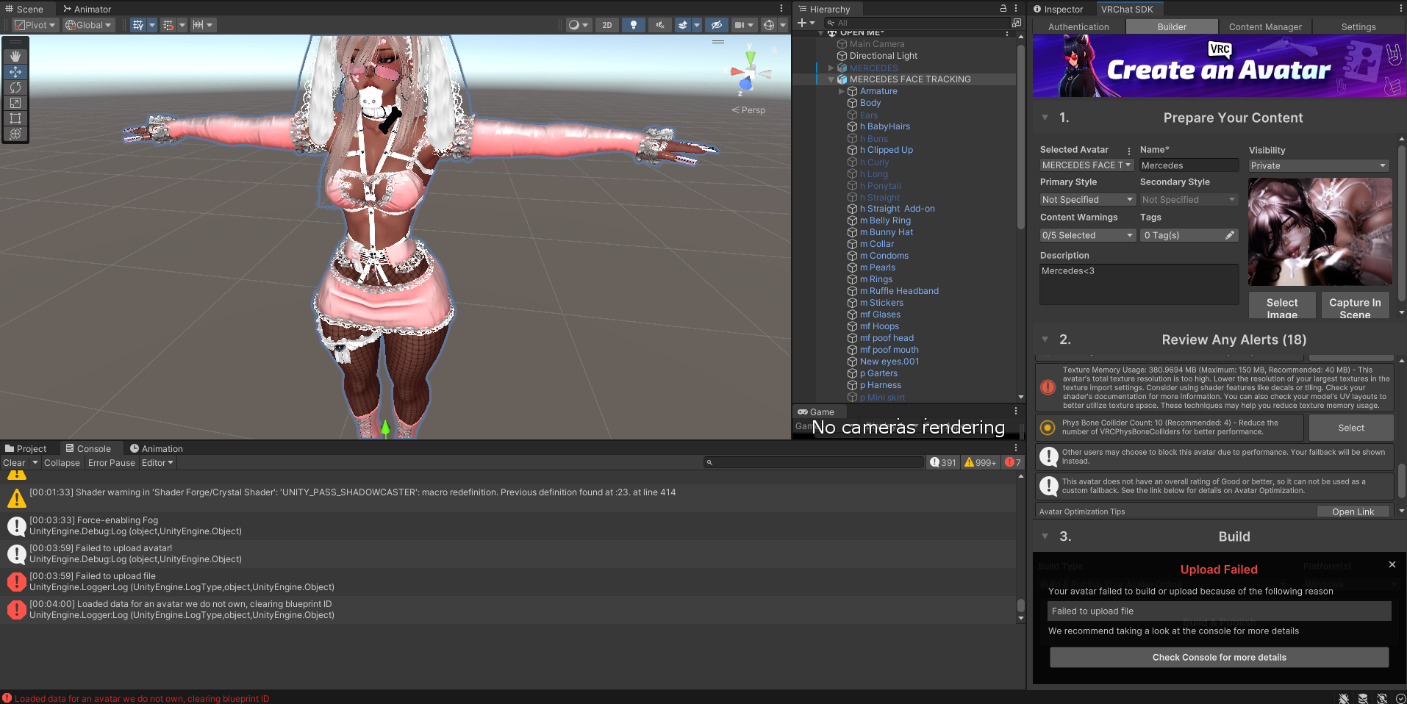Click the Select Image button

[x=1282, y=306]
